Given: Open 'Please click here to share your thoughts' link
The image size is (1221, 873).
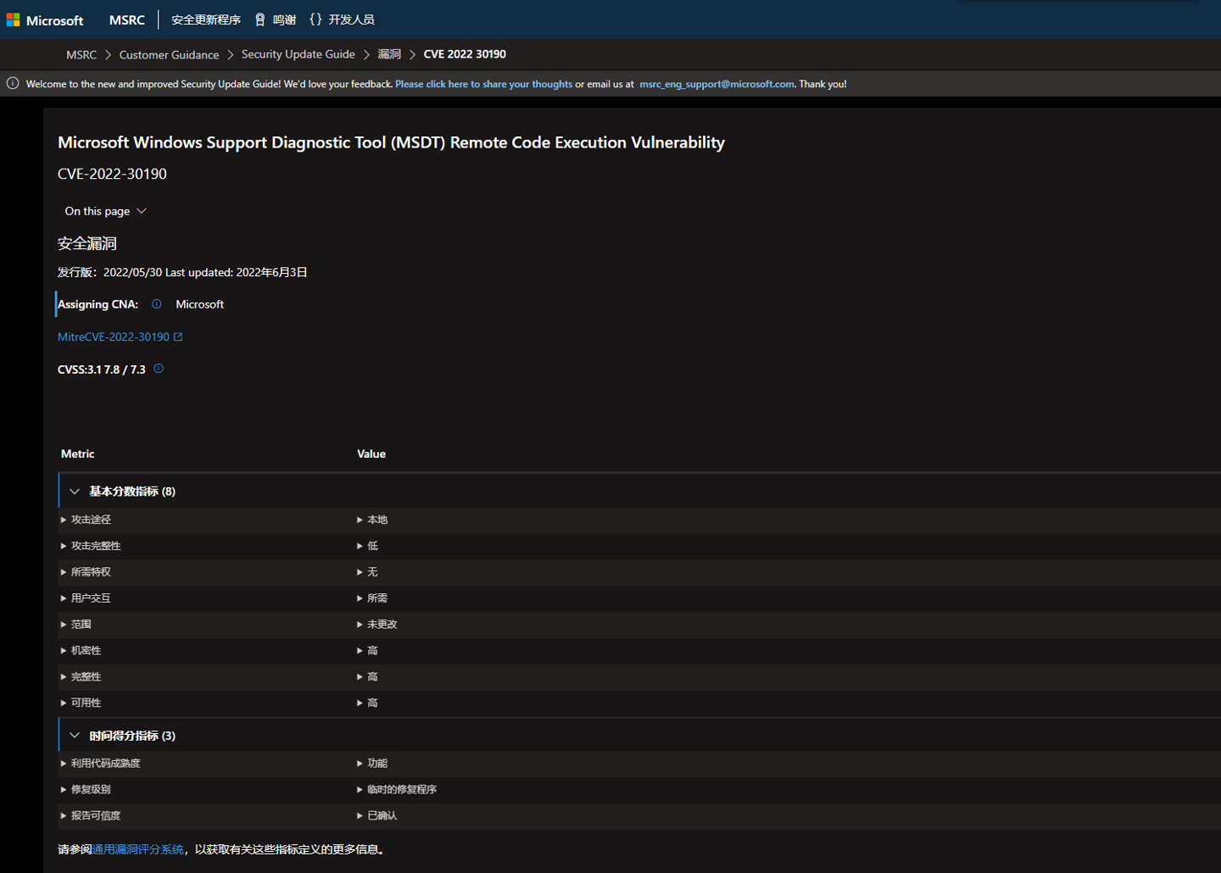Looking at the screenshot, I should (x=483, y=84).
